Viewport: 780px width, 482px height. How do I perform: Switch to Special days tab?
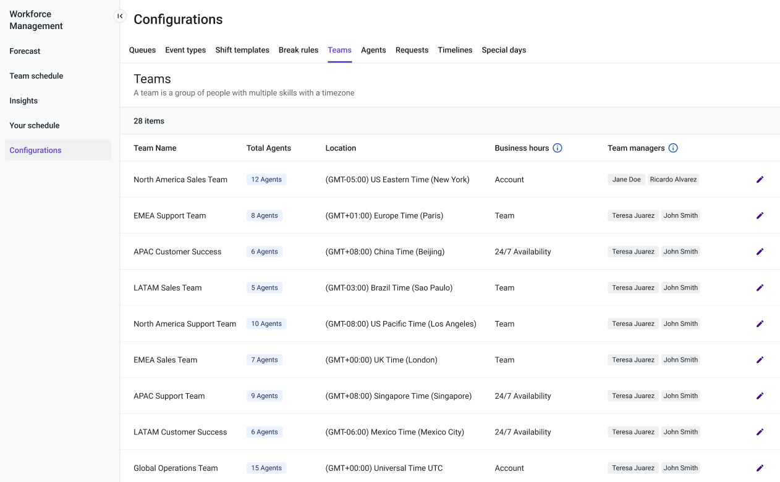(504, 50)
